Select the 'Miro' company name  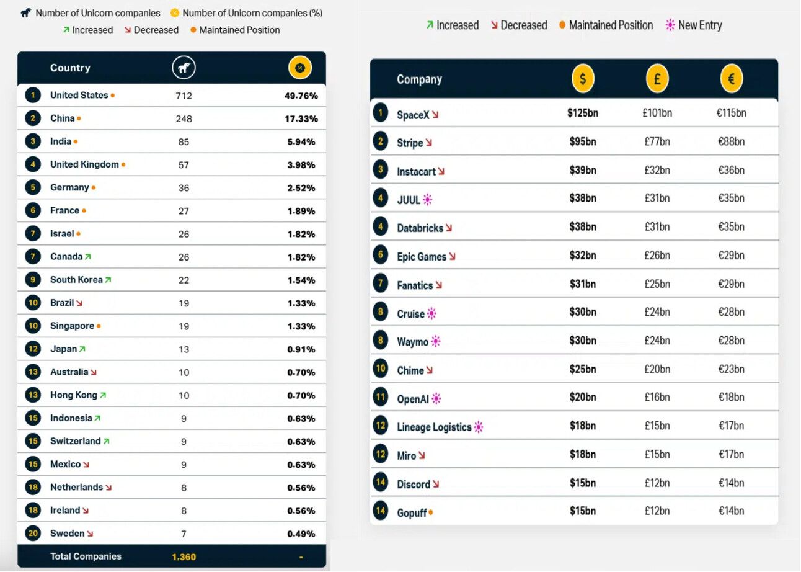pos(407,456)
